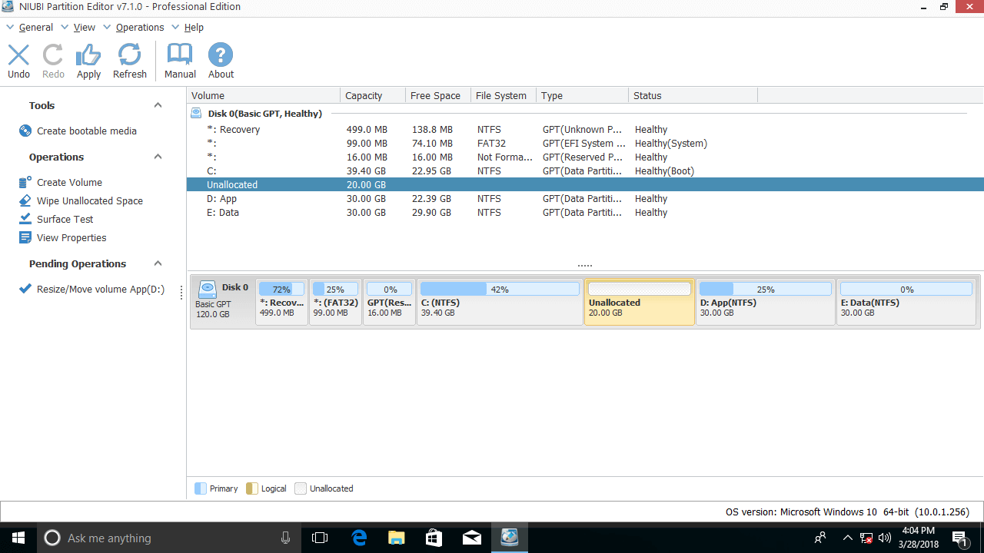Select the C: volume row in list
The image size is (984, 553).
tap(585, 171)
